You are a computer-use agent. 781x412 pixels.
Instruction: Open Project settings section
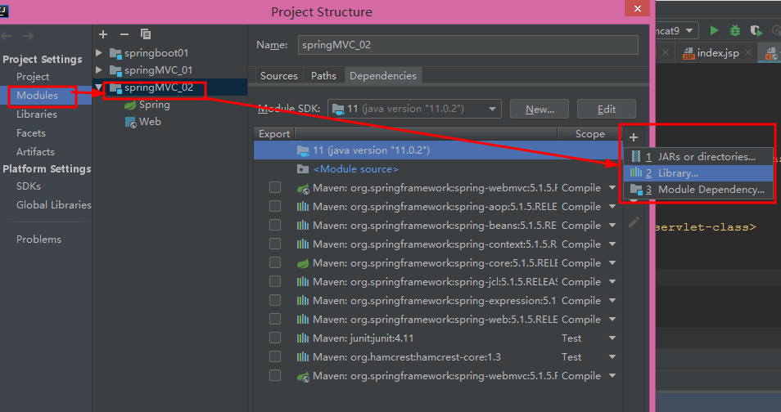point(33,77)
